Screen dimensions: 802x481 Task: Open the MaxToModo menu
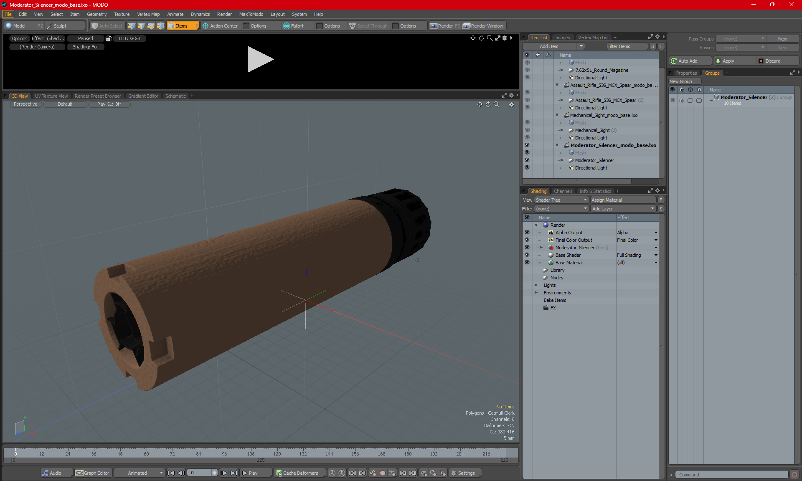[251, 14]
